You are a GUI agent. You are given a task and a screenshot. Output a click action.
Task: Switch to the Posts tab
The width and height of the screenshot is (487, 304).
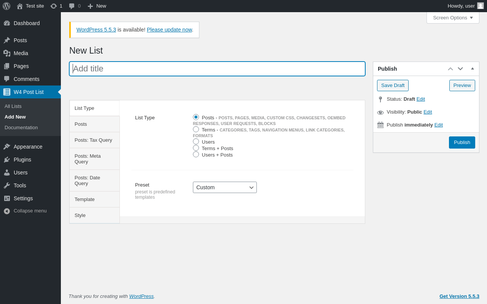94,124
